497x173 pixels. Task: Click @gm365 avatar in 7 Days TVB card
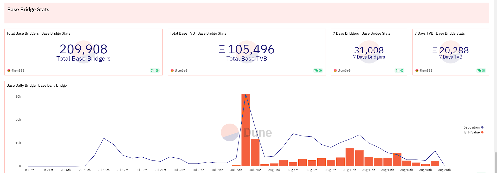(x=417, y=71)
